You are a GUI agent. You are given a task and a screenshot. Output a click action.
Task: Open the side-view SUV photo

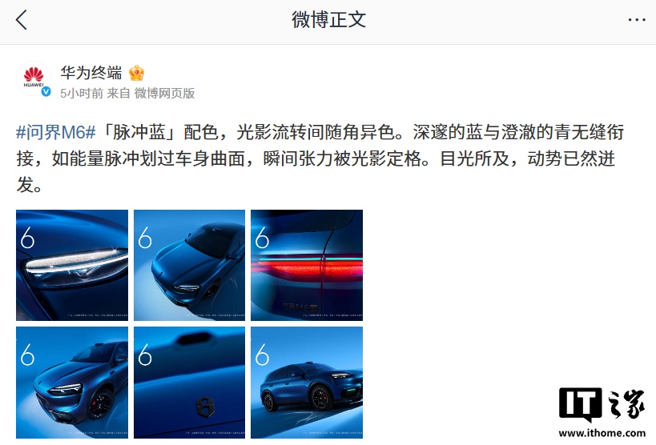click(x=307, y=383)
